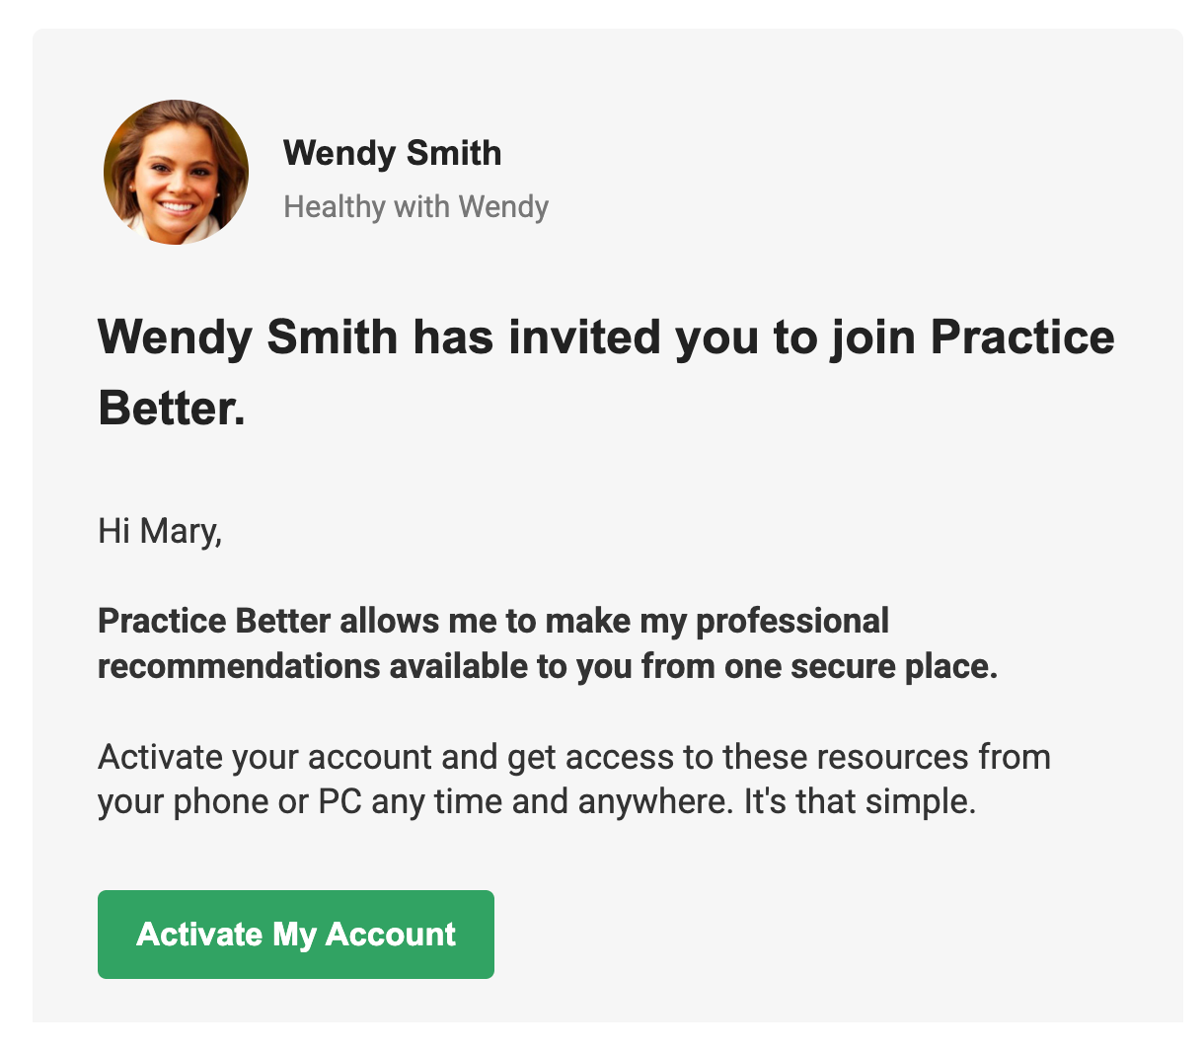This screenshot has height=1050, width=1204.
Task: Click the phrase "any time and anywhere."
Action: click(x=554, y=801)
